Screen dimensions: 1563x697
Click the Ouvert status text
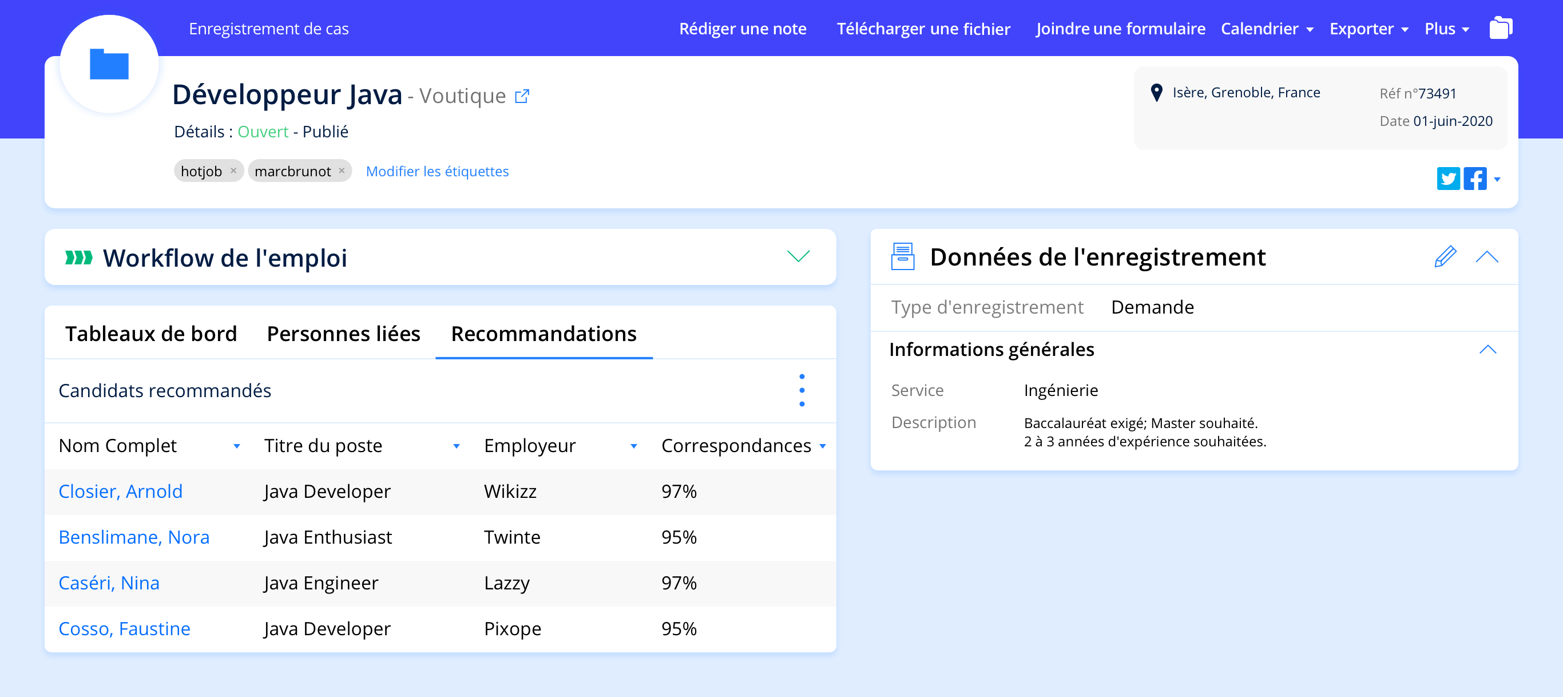263,132
